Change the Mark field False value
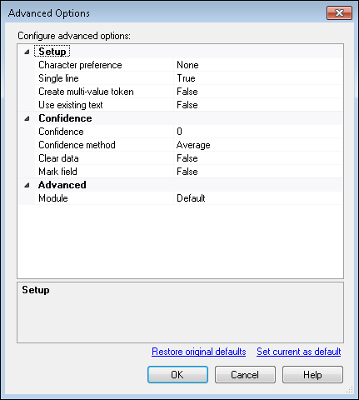359x400 pixels. (x=258, y=172)
